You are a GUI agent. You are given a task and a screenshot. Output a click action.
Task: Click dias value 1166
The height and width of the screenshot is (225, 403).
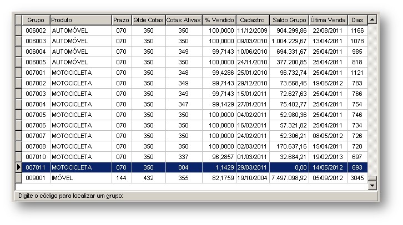[357, 30]
